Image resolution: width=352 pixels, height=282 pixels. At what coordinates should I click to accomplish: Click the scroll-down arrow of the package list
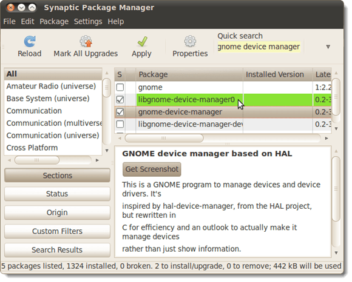click(336, 129)
